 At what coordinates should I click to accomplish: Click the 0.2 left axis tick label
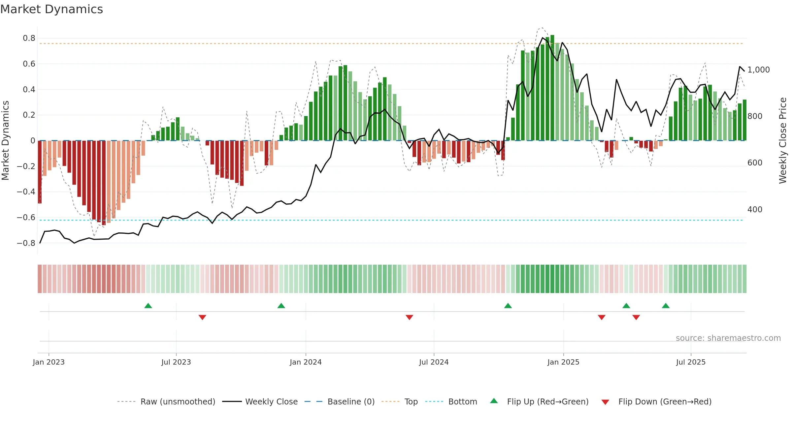(x=29, y=115)
